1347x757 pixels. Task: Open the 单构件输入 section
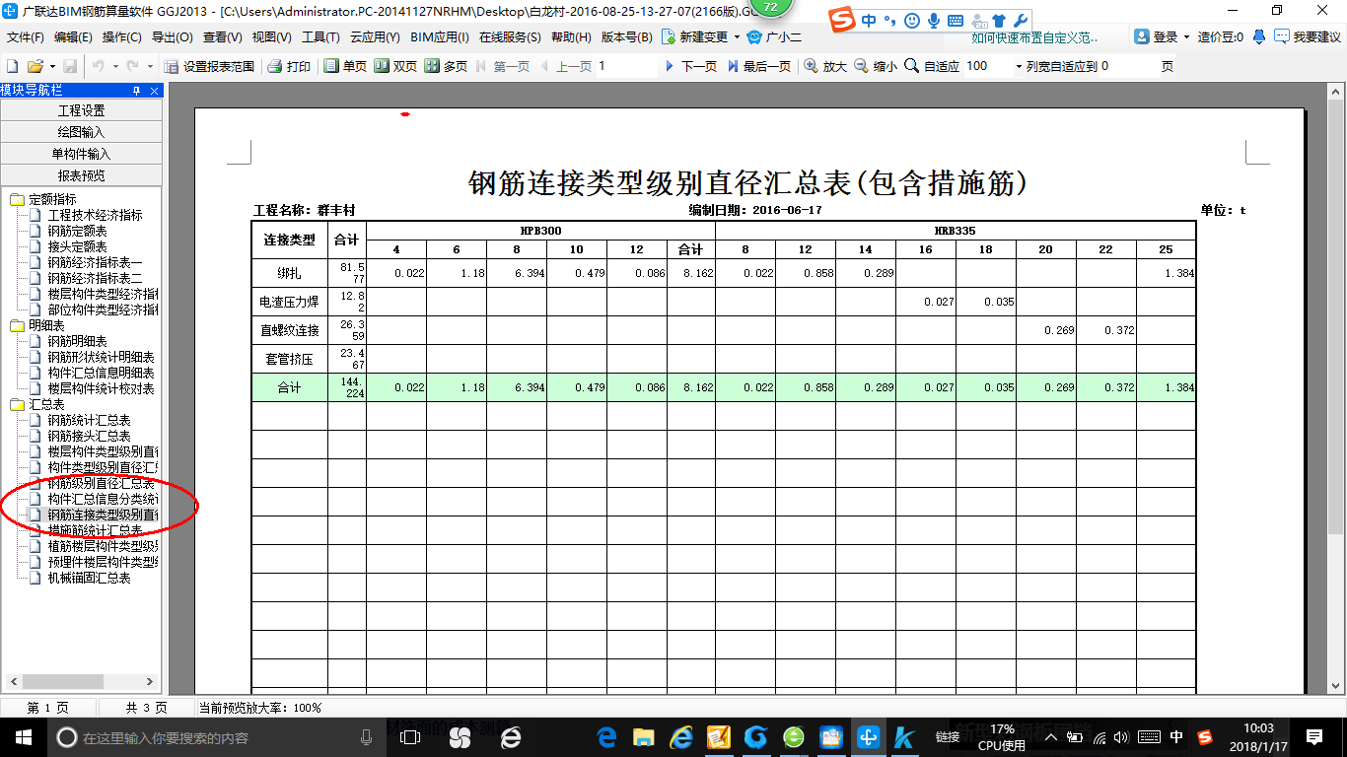click(81, 154)
